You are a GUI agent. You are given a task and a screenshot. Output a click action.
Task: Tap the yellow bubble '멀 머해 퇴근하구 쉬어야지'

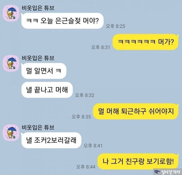point(136,111)
